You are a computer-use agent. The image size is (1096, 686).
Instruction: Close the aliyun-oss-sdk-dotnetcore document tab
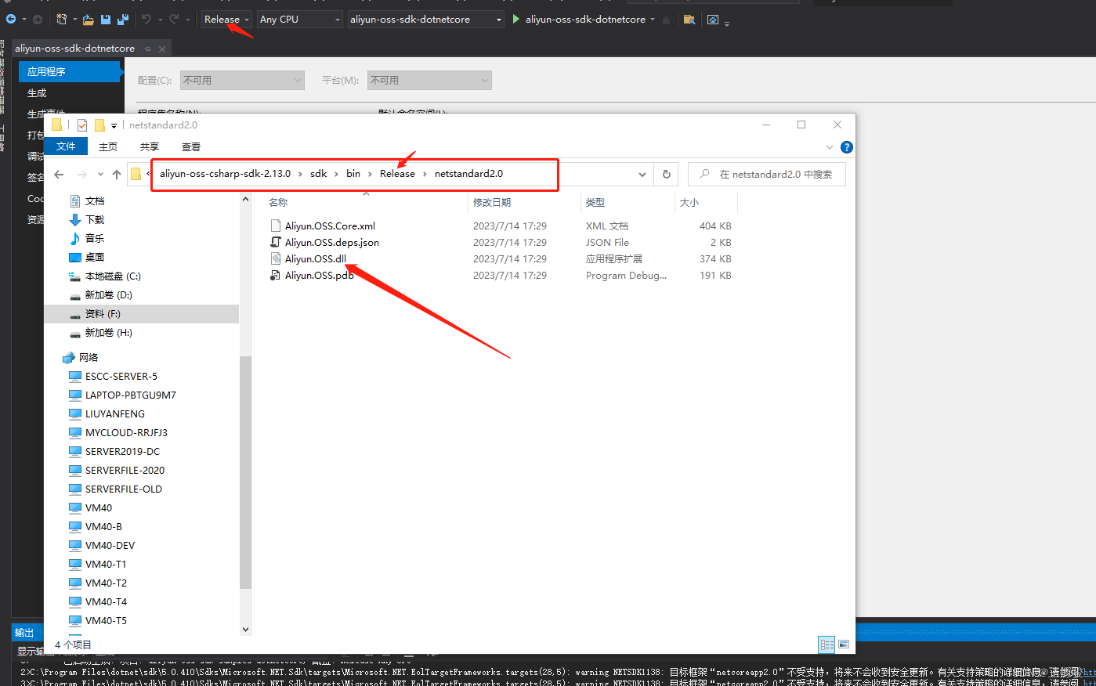point(162,49)
